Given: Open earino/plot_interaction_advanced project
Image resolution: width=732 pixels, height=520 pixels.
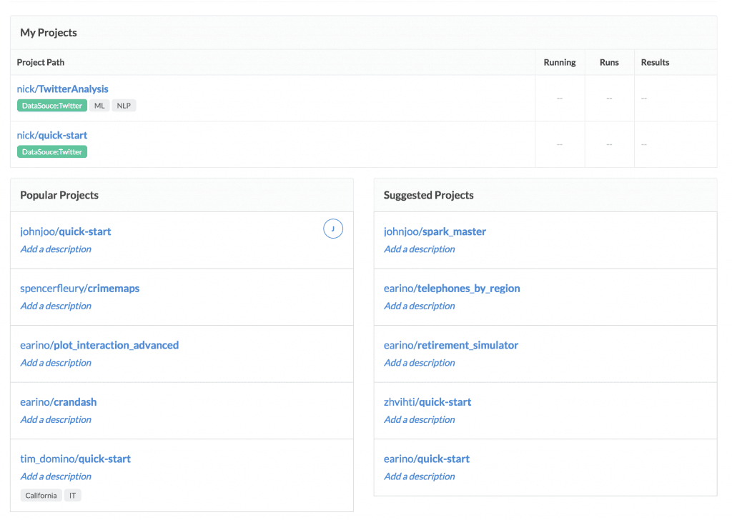Looking at the screenshot, I should tap(99, 346).
